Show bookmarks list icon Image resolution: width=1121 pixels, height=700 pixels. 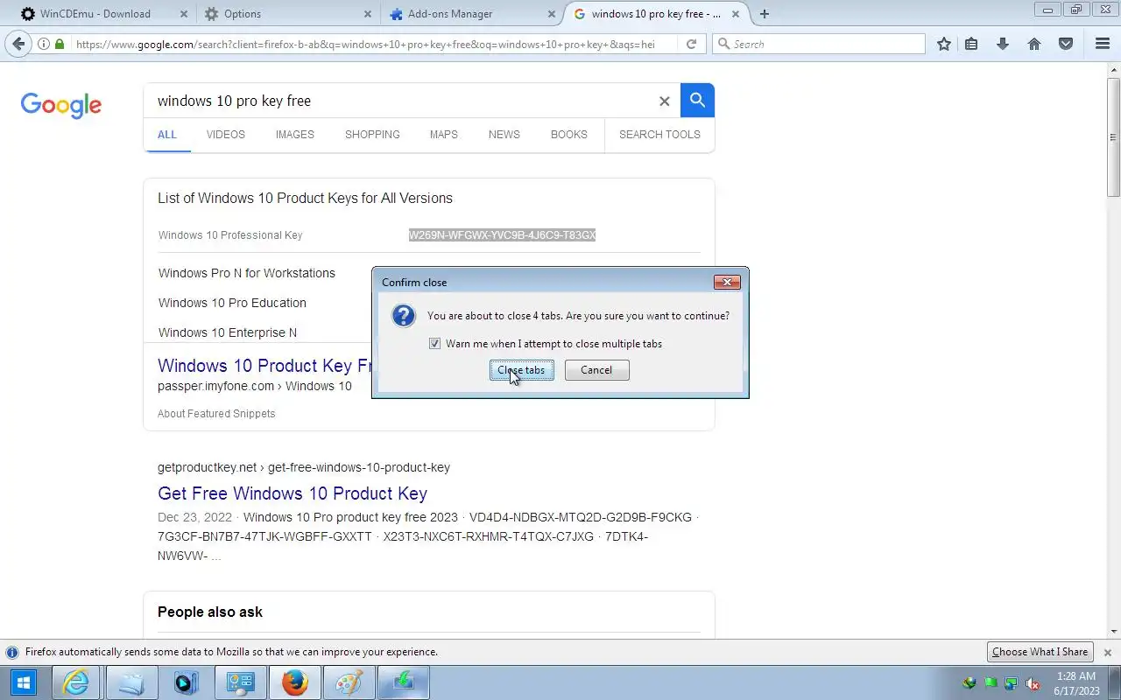click(x=971, y=44)
